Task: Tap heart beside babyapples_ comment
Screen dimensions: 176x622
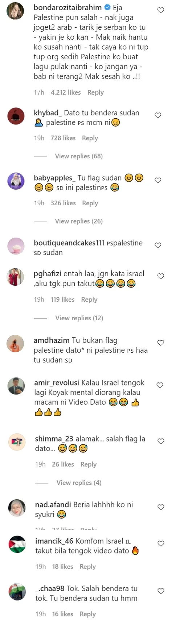Action: coord(158,180)
